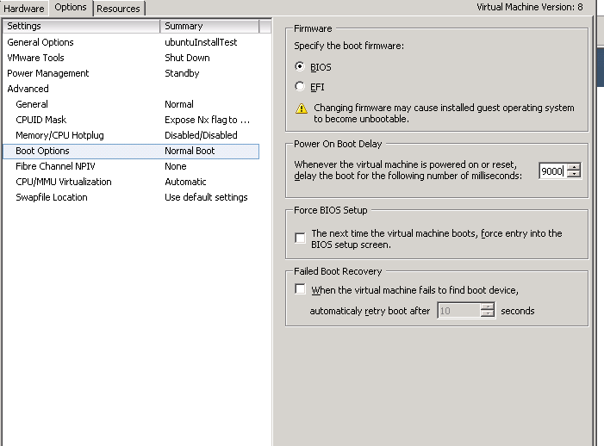Screen dimensions: 604x446
Task: Click the Standby summary value
Action: pyautogui.click(x=182, y=73)
